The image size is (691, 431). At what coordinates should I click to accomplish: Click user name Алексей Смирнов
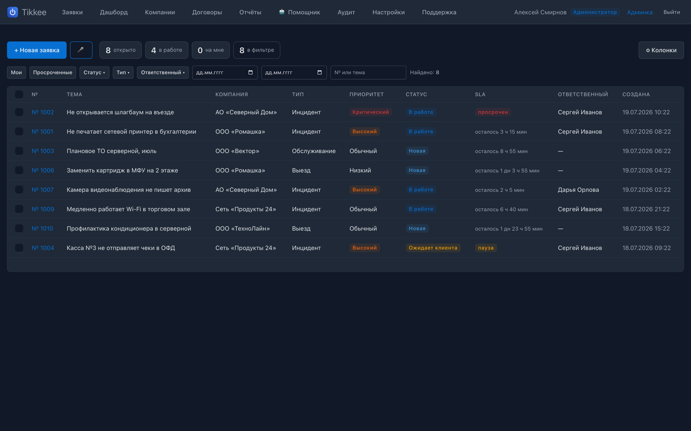(540, 12)
